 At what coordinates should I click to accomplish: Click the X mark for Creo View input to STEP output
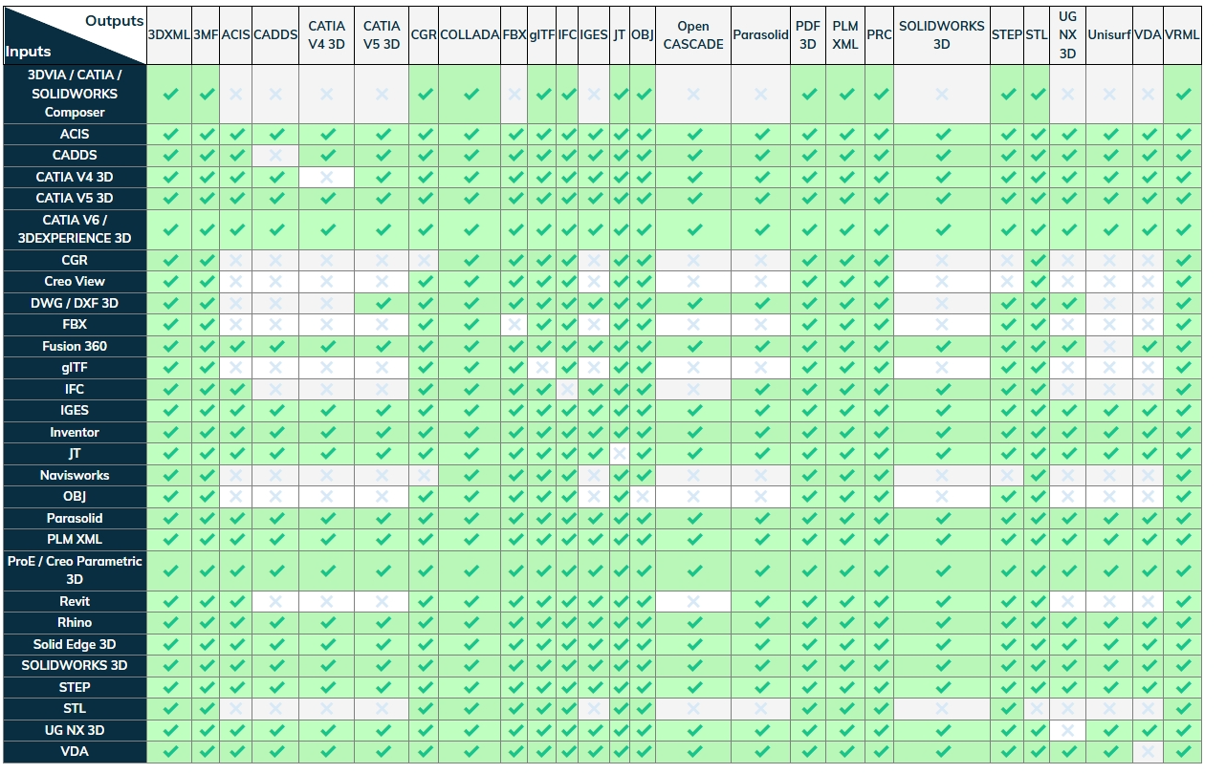1007,281
